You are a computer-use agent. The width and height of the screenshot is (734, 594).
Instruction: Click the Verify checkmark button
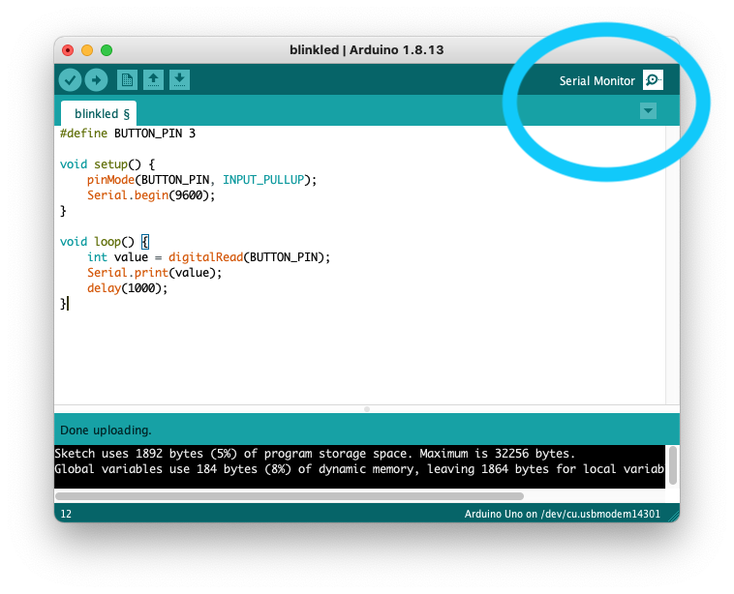[x=70, y=80]
